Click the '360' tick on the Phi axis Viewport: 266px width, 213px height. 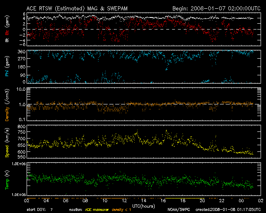point(22,52)
